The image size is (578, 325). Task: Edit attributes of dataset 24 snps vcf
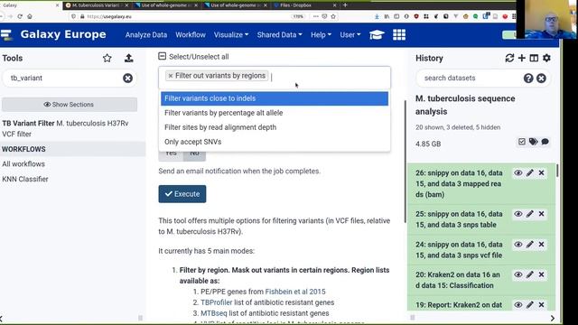pyautogui.click(x=530, y=245)
